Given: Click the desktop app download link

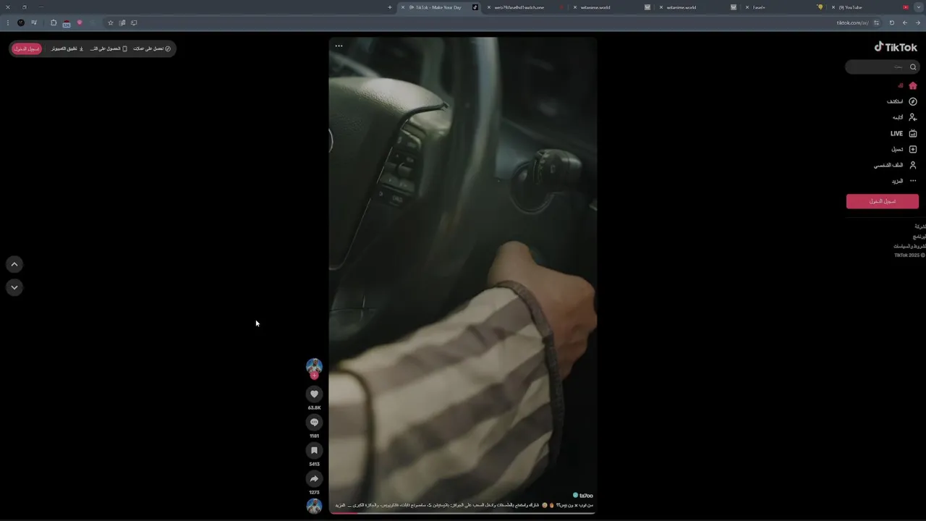Looking at the screenshot, I should point(67,48).
